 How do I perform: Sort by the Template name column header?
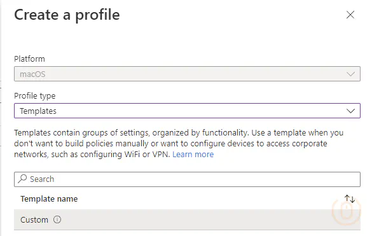point(49,198)
